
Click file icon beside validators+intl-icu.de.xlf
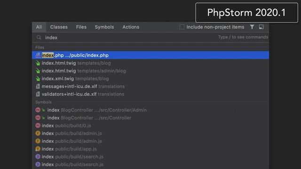[38, 94]
